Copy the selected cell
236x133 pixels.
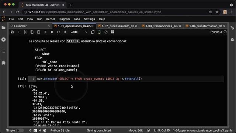(x=32, y=32)
